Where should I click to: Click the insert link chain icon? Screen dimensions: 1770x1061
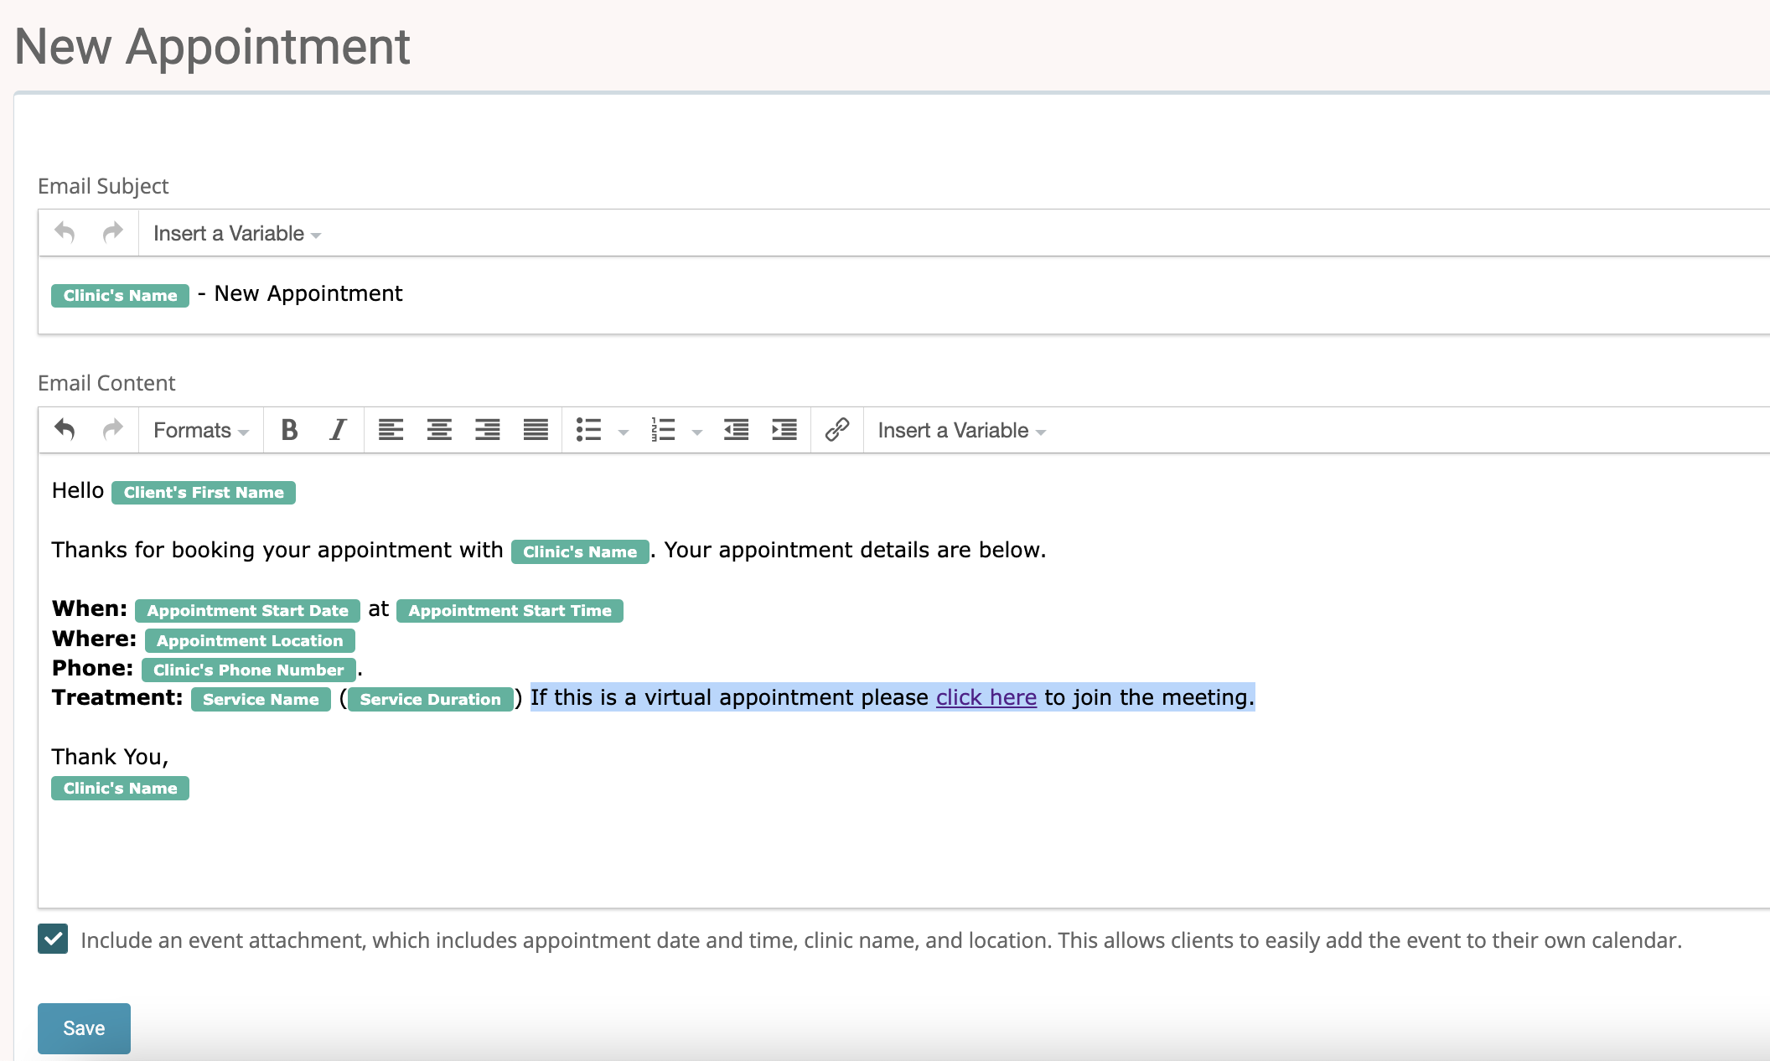coord(836,430)
